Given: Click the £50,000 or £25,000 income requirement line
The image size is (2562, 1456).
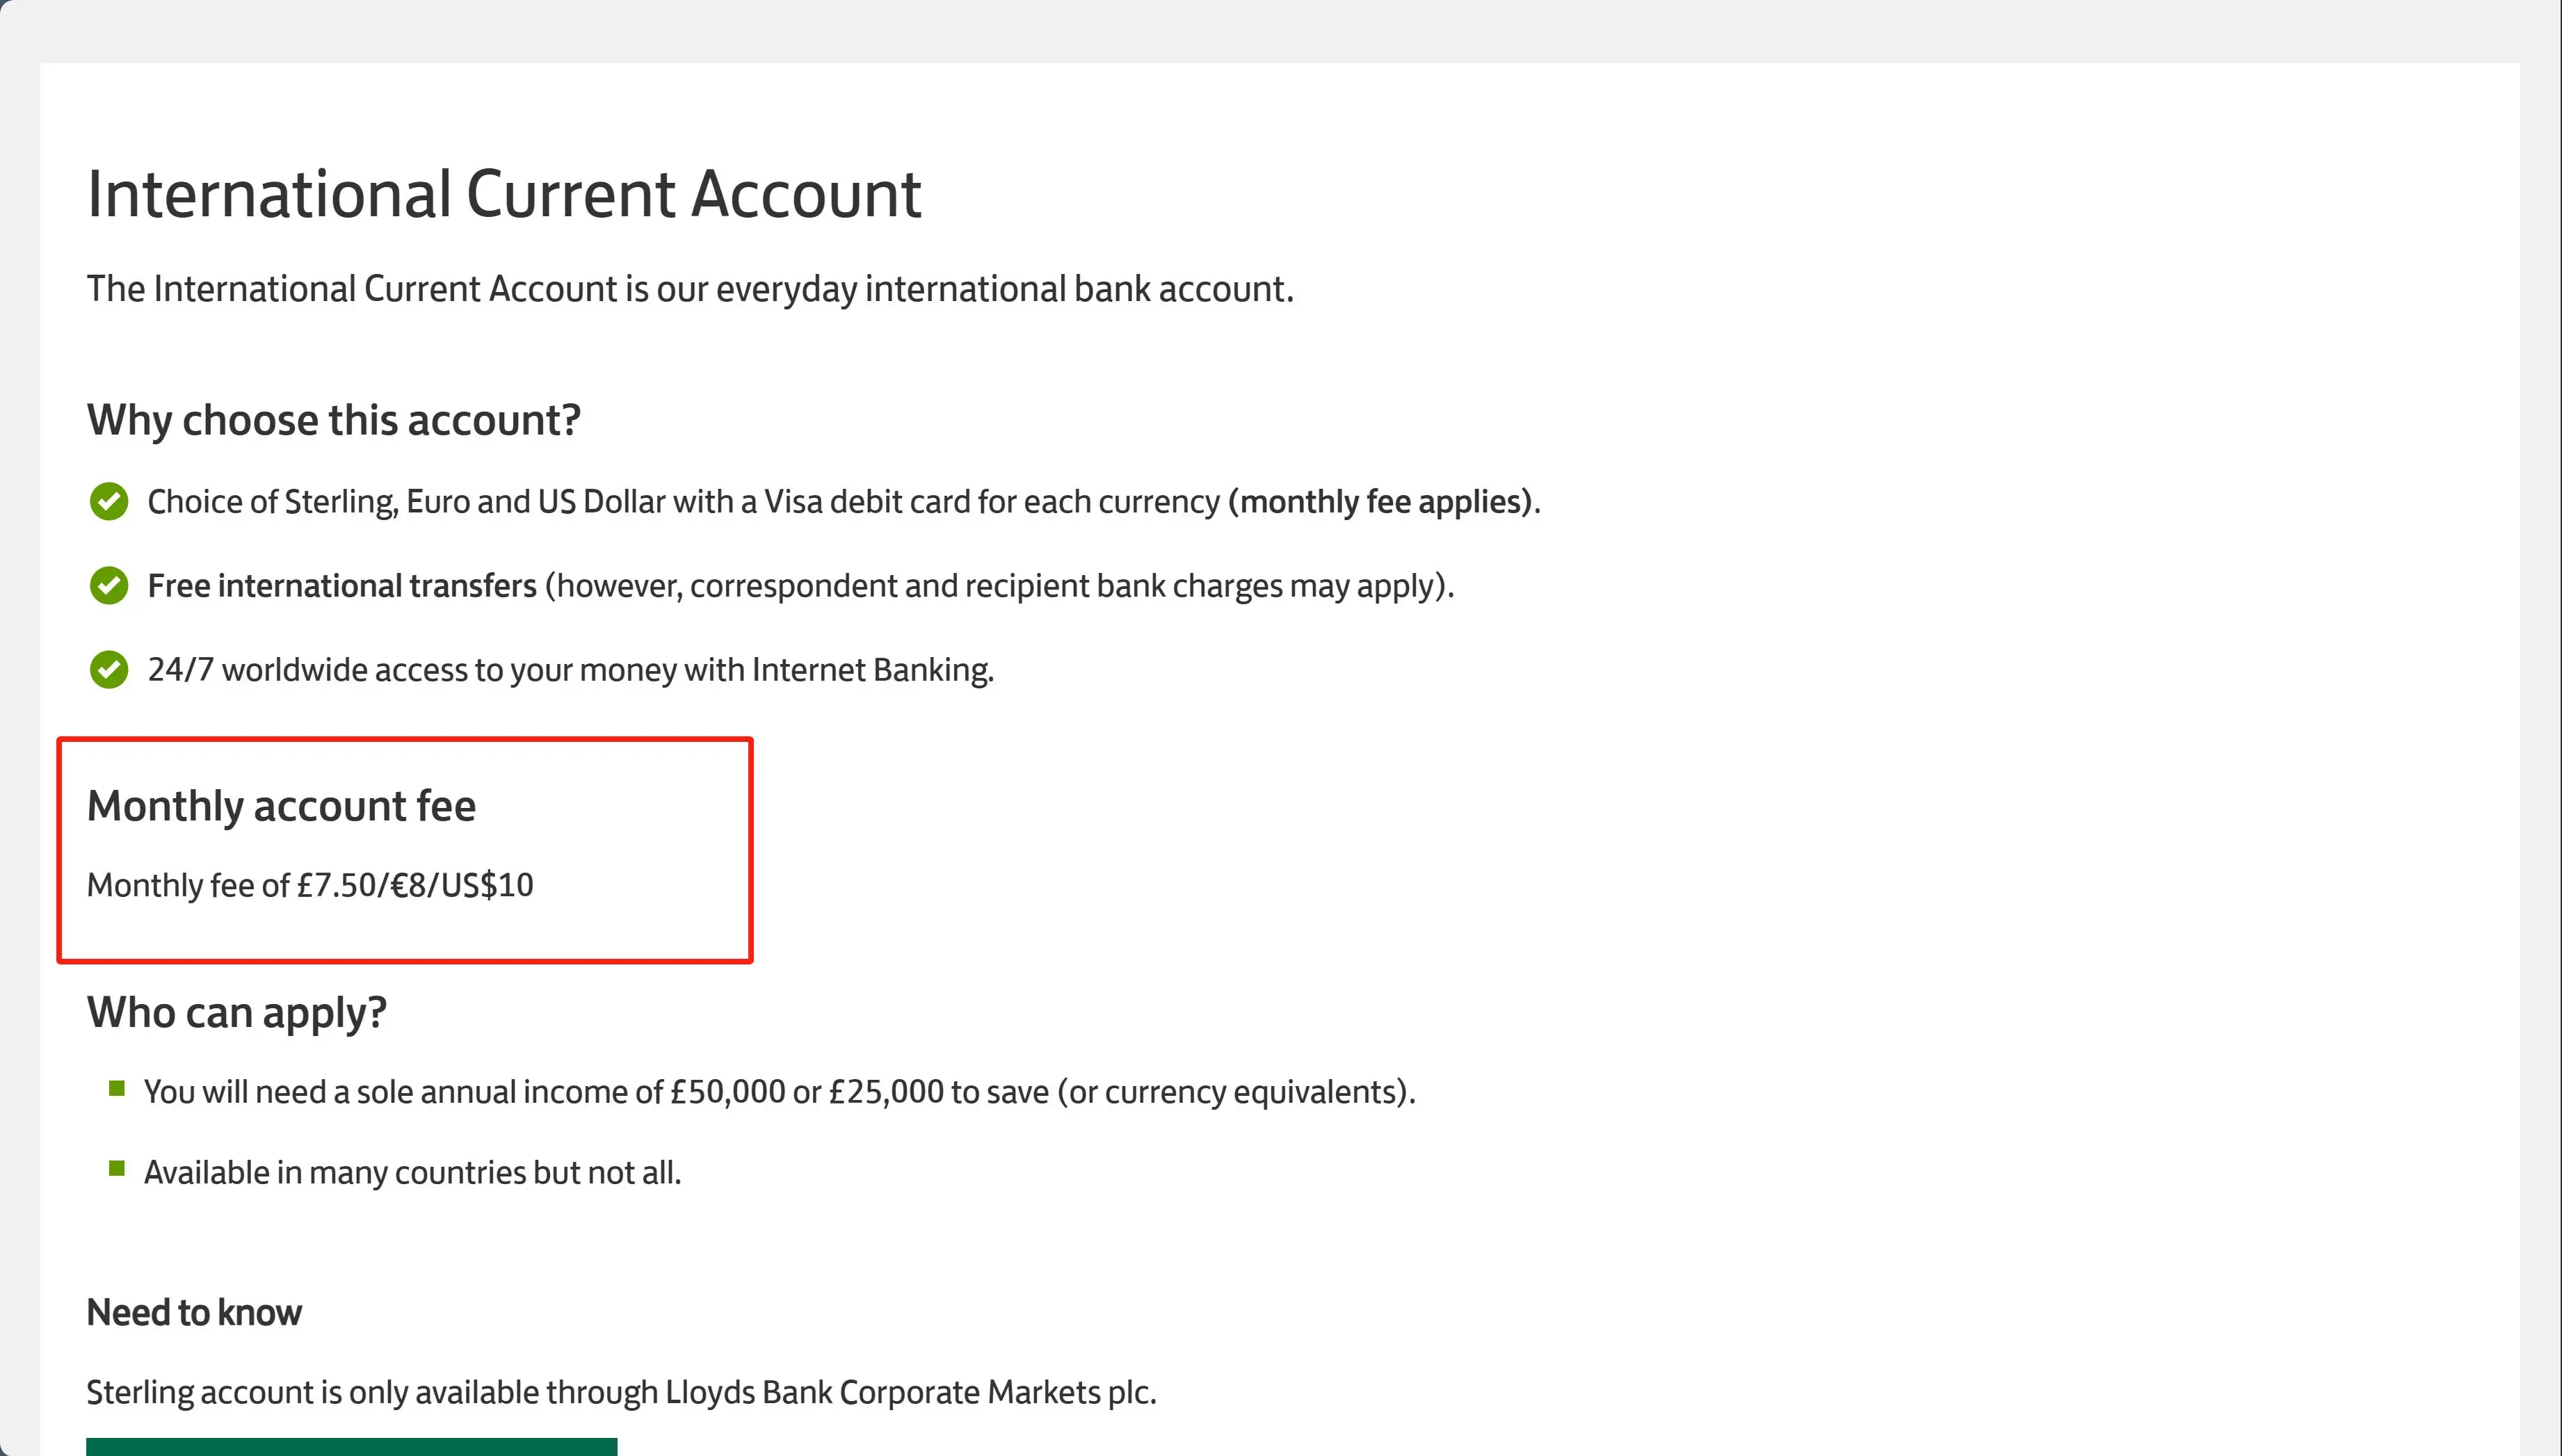Looking at the screenshot, I should 780,1091.
